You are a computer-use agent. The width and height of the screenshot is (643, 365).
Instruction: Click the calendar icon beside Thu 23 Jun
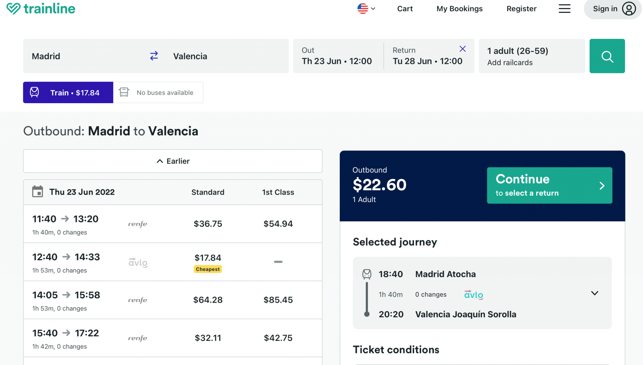click(x=38, y=192)
